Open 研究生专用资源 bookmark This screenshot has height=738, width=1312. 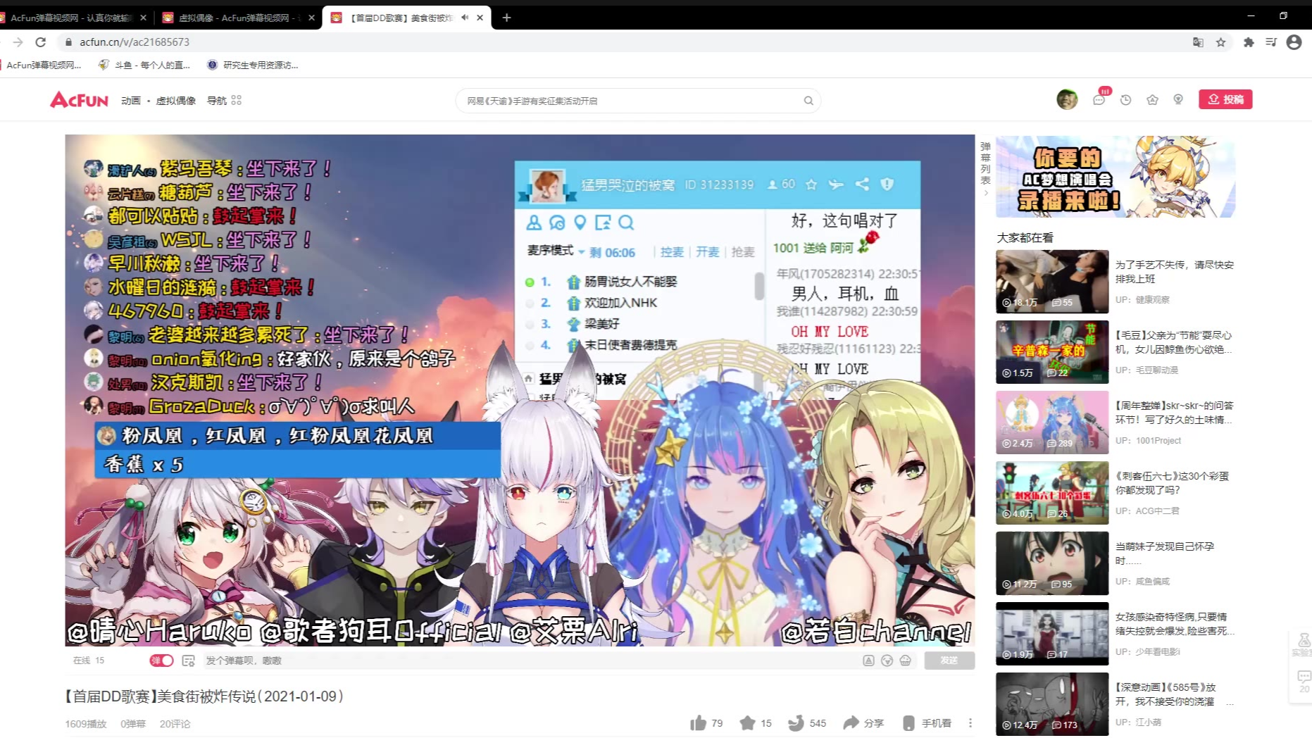pos(252,65)
